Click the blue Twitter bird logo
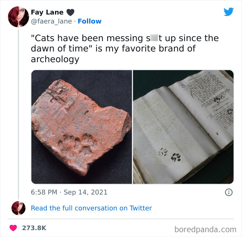 click(229, 11)
